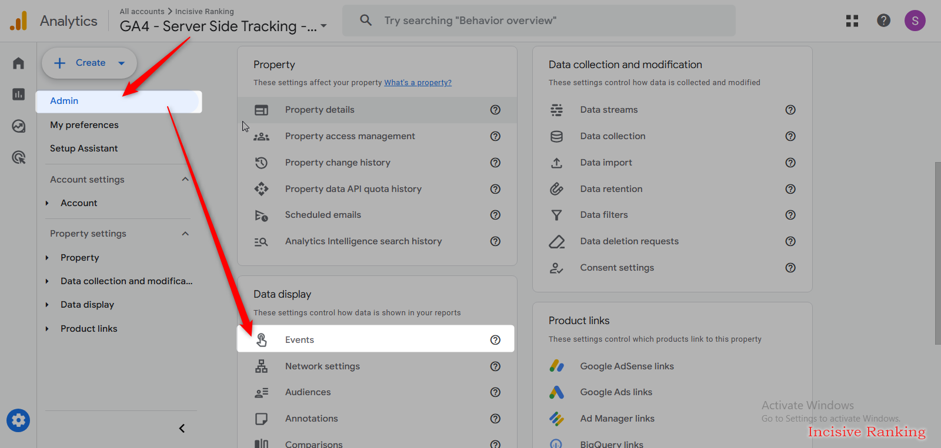This screenshot has width=941, height=448.
Task: Select Admin in the sidebar menu
Action: pyautogui.click(x=119, y=101)
